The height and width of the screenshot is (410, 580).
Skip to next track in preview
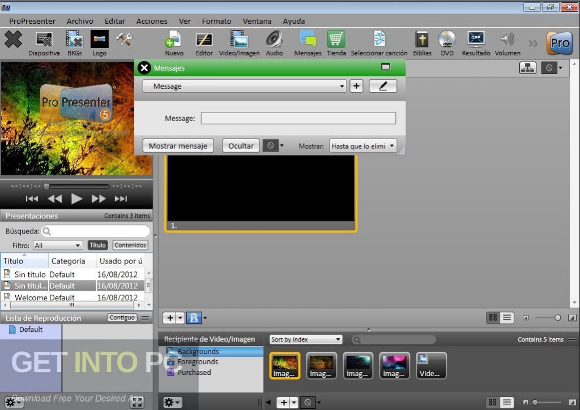[x=121, y=198]
